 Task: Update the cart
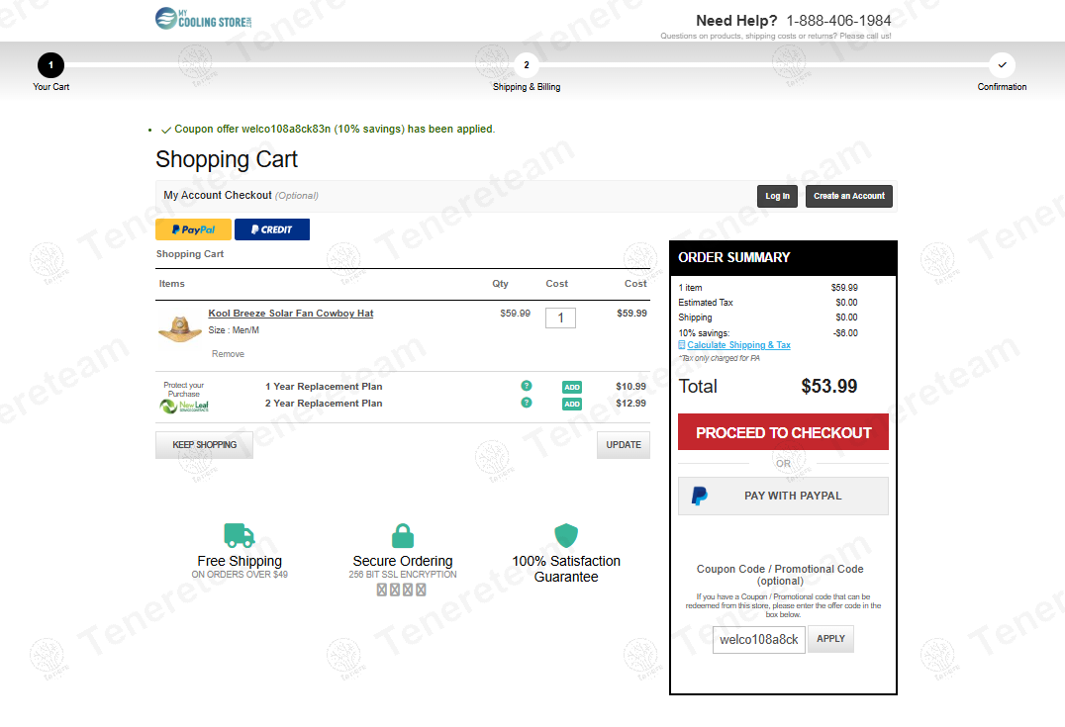pos(624,445)
